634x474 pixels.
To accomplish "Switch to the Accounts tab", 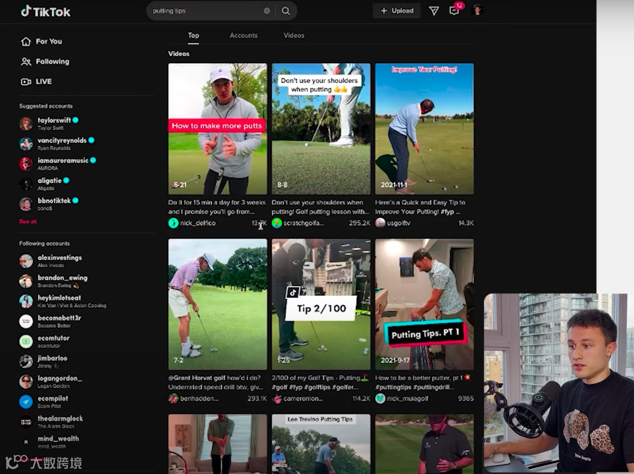I will 244,35.
